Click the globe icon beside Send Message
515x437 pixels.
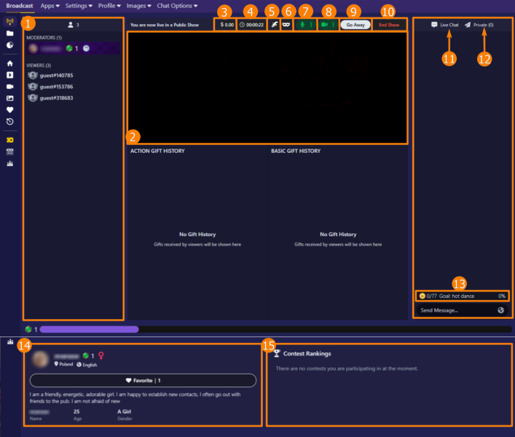[501, 310]
